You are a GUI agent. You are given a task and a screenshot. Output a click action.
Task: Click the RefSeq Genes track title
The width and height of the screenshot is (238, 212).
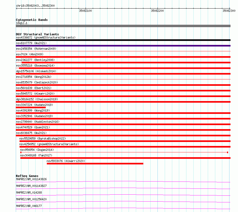pos(27,176)
